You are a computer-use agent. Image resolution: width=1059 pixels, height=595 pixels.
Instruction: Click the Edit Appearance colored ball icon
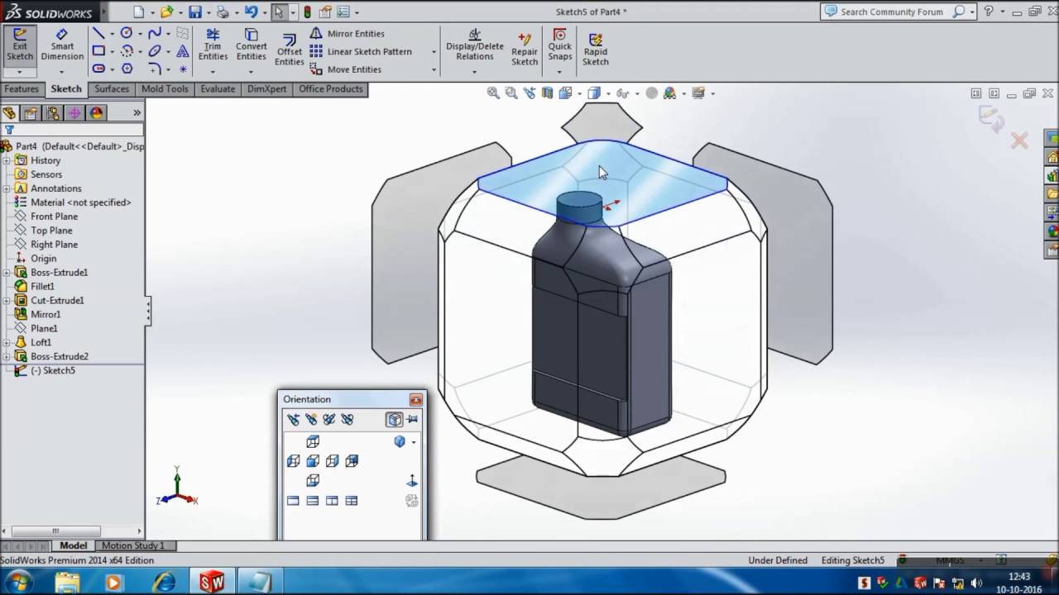(654, 93)
